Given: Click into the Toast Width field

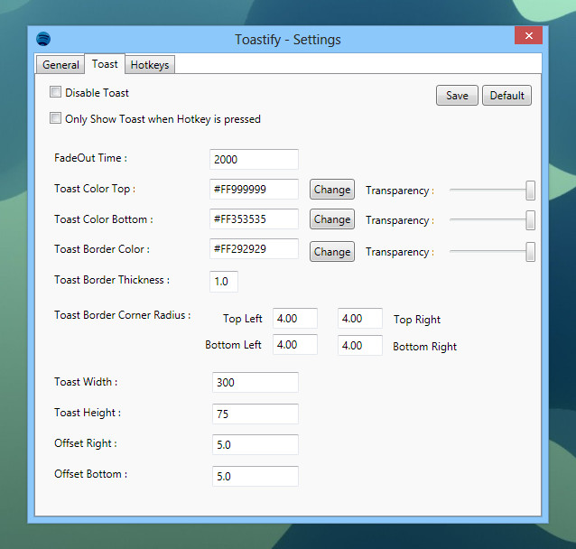Looking at the screenshot, I should 255,382.
